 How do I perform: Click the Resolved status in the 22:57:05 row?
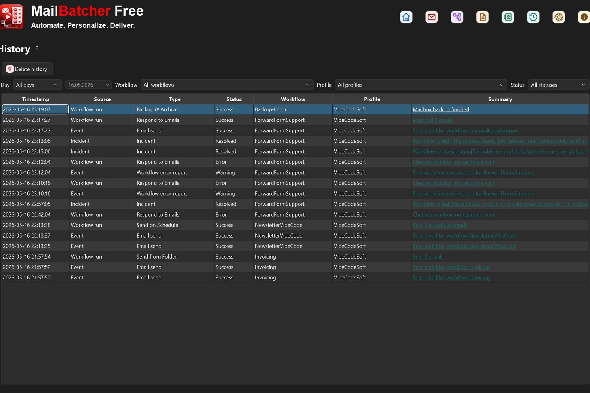tap(234, 204)
